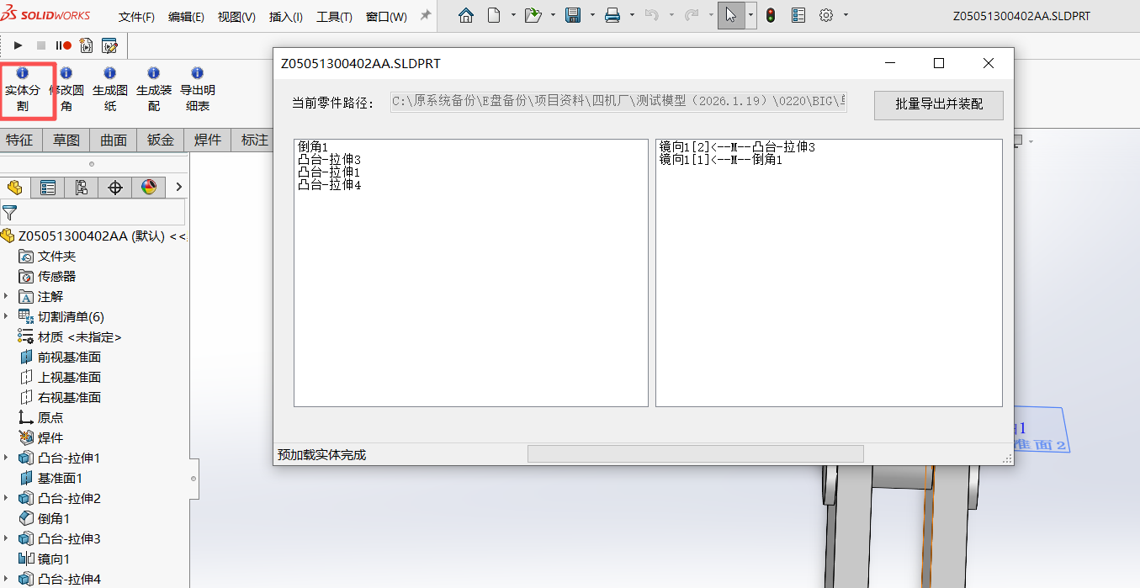Run the 实体分割 macro button

coord(23,90)
